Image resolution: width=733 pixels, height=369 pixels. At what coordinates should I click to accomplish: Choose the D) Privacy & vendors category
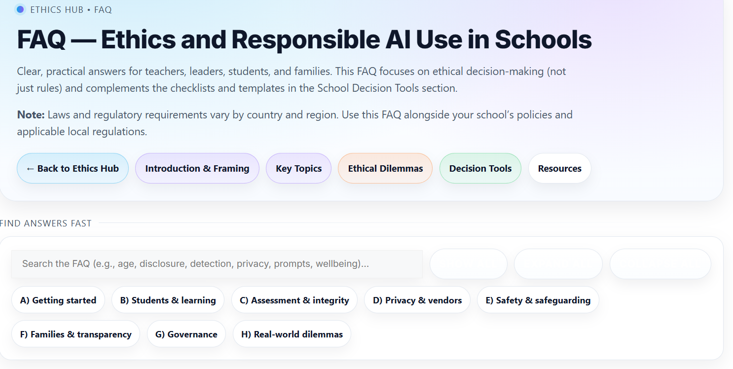coord(417,300)
